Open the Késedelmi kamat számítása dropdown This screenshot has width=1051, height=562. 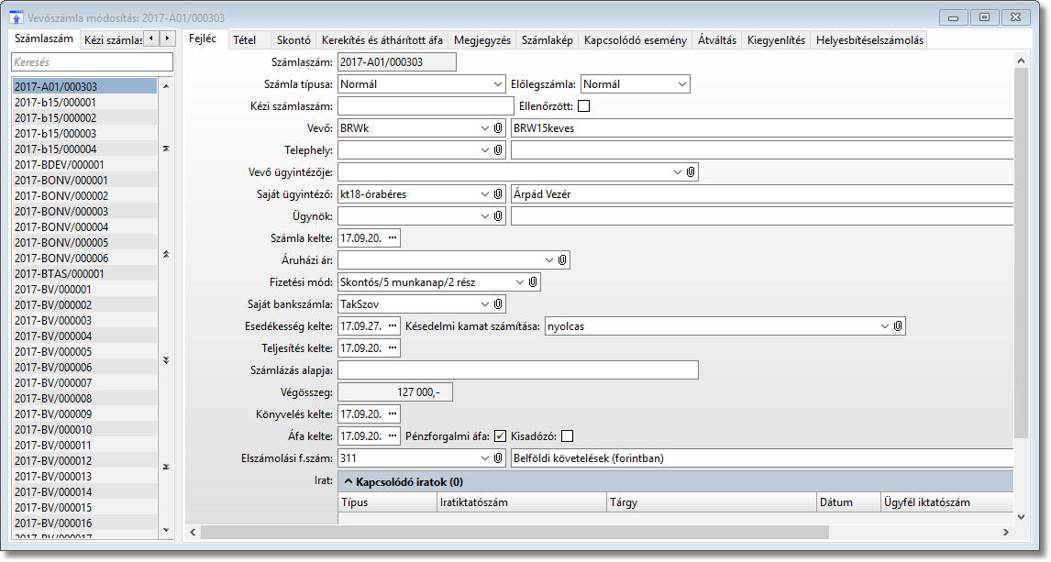[885, 326]
